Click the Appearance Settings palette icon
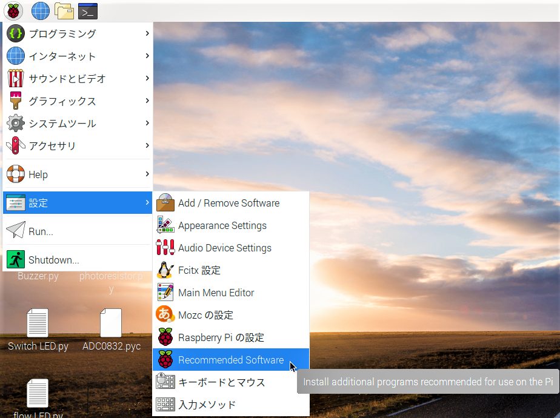The image size is (560, 418). point(165,225)
